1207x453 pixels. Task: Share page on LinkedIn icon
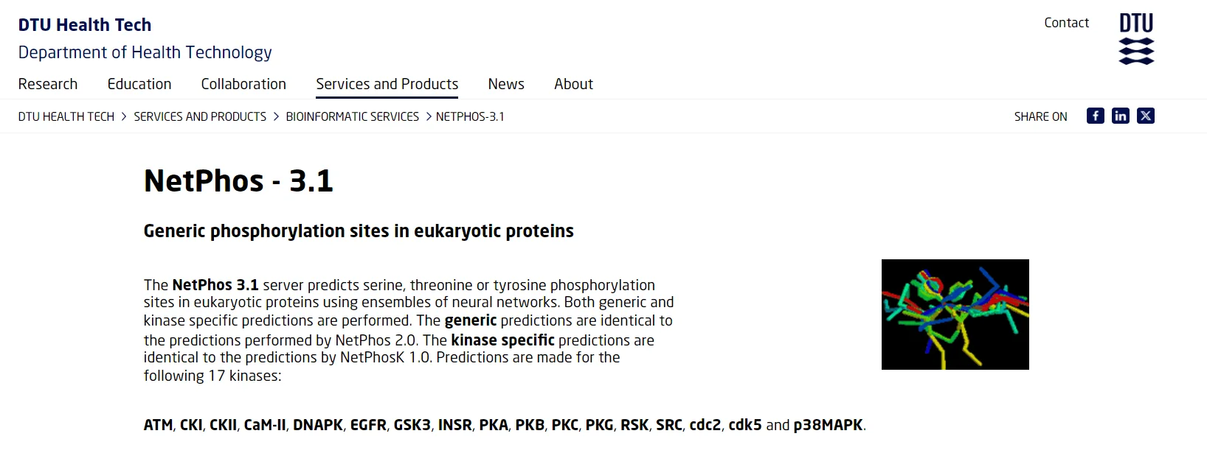(1120, 116)
